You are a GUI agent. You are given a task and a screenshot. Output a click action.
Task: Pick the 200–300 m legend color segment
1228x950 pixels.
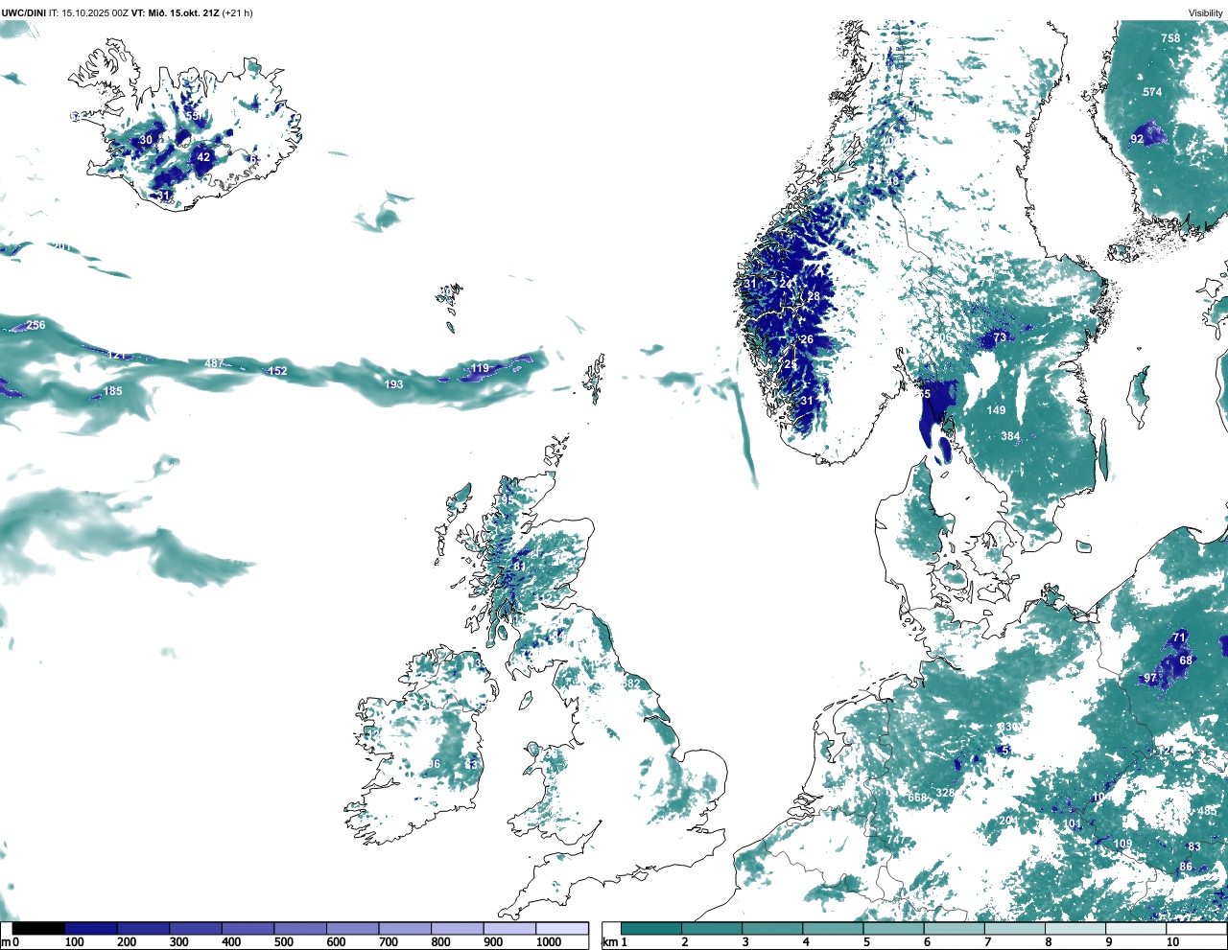tap(144, 928)
